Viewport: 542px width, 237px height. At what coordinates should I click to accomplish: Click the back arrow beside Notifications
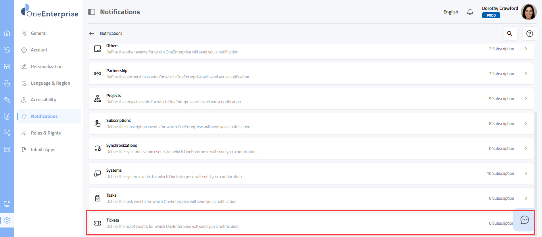(x=92, y=34)
